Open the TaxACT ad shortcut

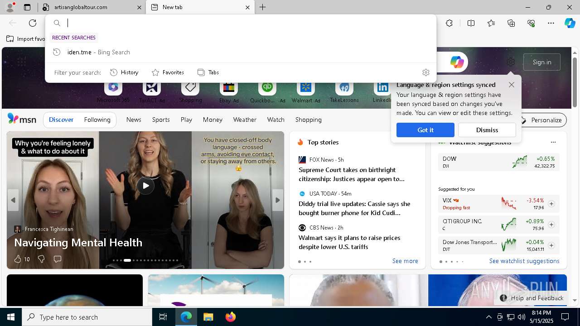(x=152, y=92)
